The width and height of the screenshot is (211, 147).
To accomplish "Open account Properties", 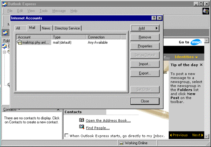I will (145, 46).
